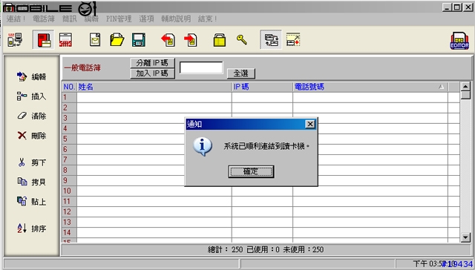
Task: Click the golden key unlock icon
Action: pyautogui.click(x=241, y=39)
